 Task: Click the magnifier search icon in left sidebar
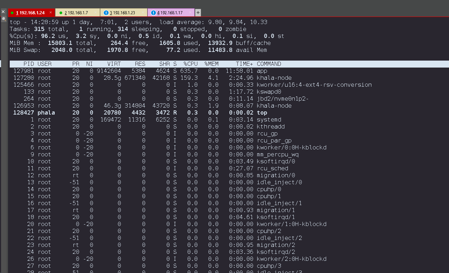(x=3, y=18)
